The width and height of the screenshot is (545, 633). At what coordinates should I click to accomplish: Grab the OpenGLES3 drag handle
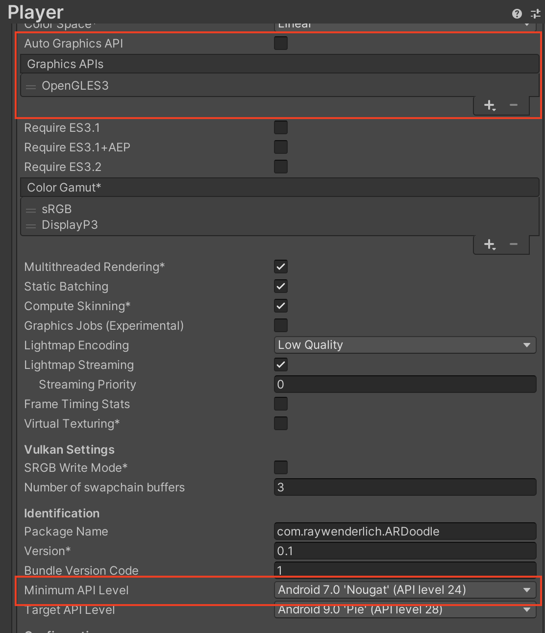pyautogui.click(x=31, y=87)
